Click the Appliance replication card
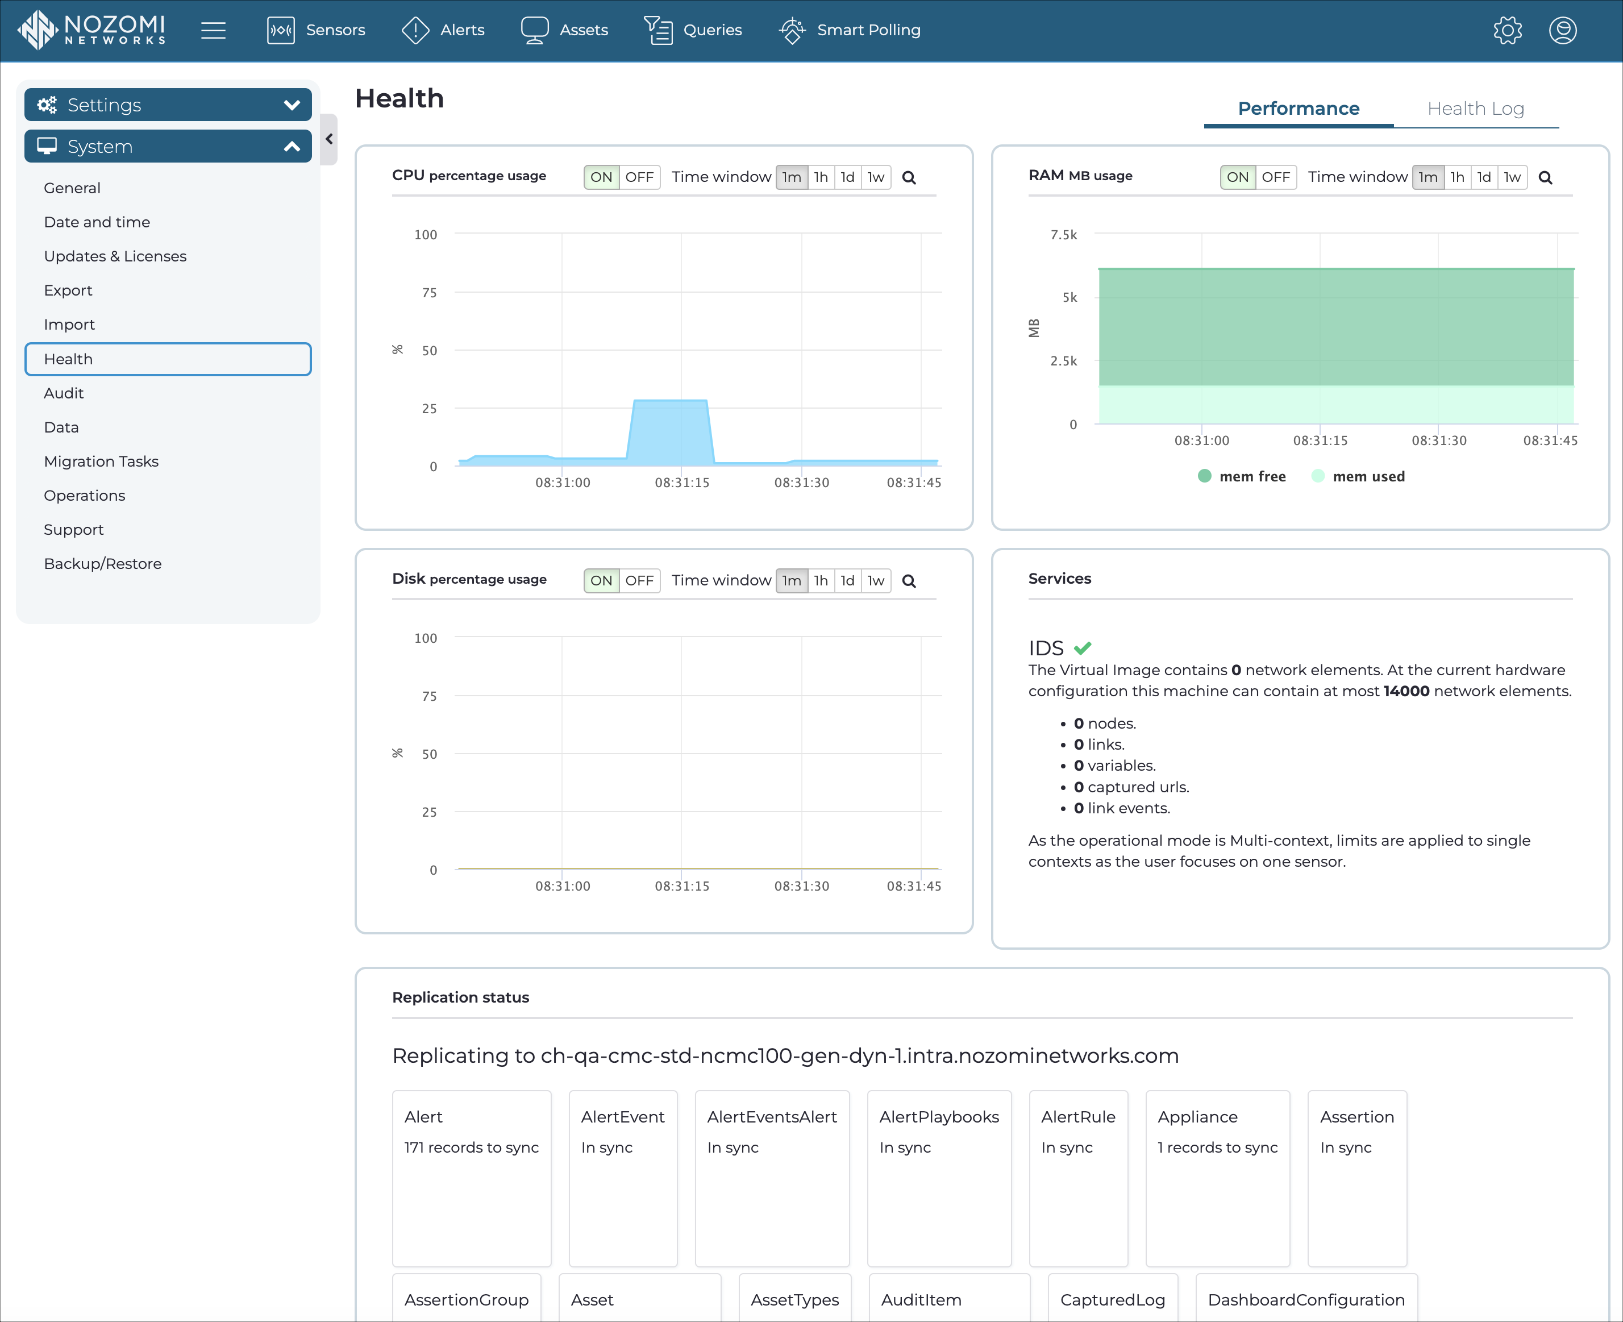Viewport: 1623px width, 1322px height. click(1217, 1178)
